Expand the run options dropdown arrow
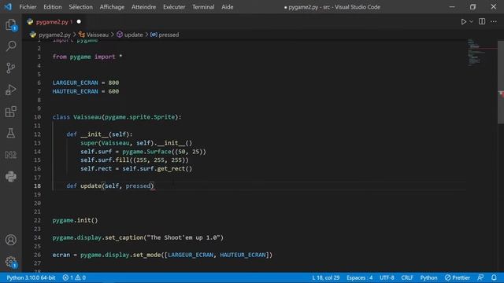The width and height of the screenshot is (504, 283). (x=471, y=21)
